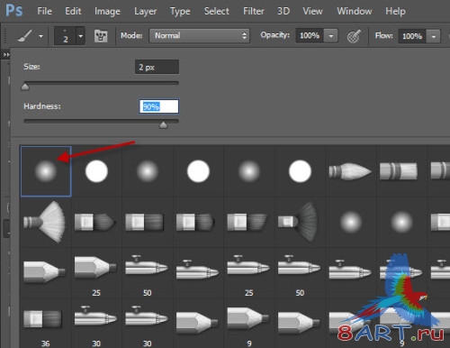Select the soft round preset next to the dark fan brush
Viewport: 450px width, 348px height.
click(350, 223)
